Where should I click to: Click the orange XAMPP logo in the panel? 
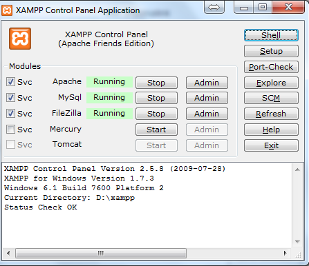(x=20, y=39)
